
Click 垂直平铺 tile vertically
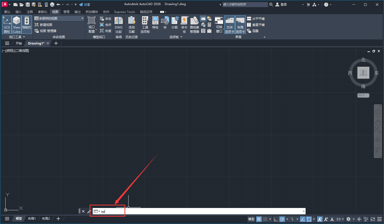click(256, 25)
